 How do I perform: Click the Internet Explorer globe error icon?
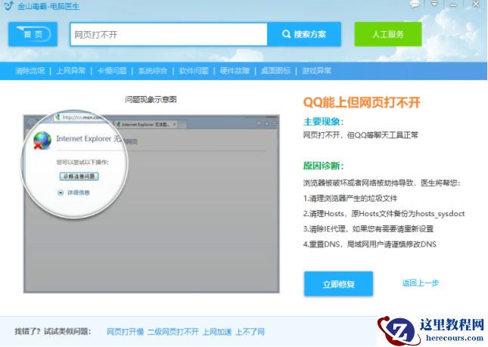(42, 140)
